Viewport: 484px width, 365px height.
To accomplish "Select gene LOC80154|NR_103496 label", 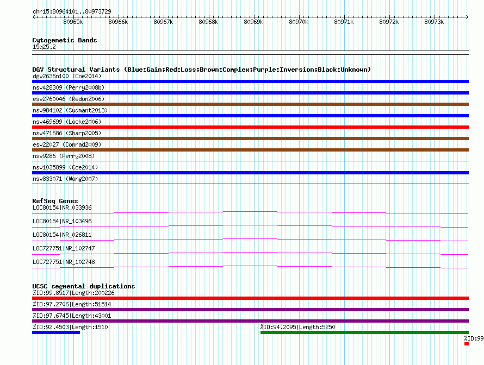I will (62, 222).
